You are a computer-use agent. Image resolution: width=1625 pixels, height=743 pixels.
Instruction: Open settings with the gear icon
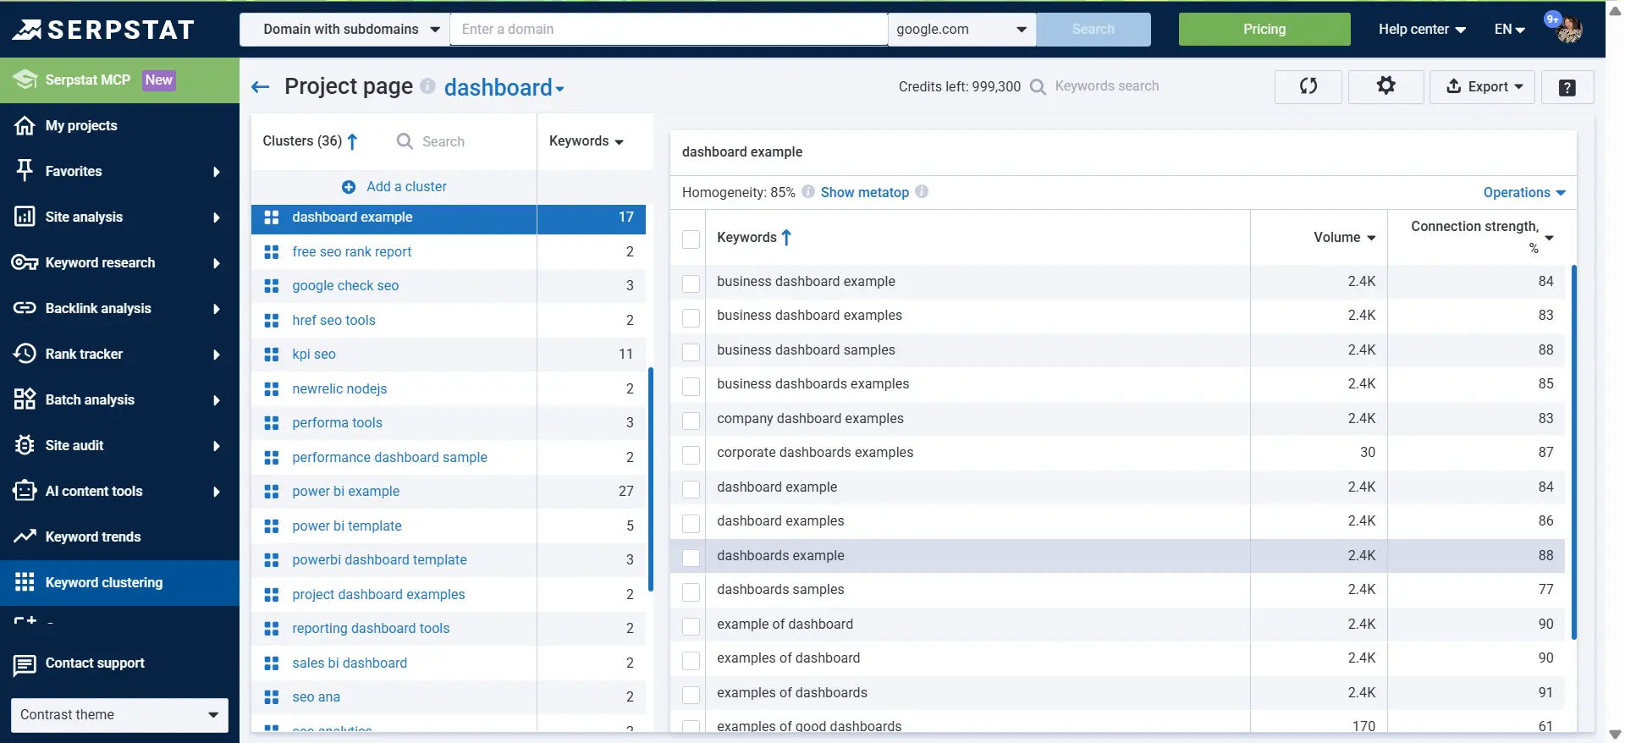coord(1385,86)
